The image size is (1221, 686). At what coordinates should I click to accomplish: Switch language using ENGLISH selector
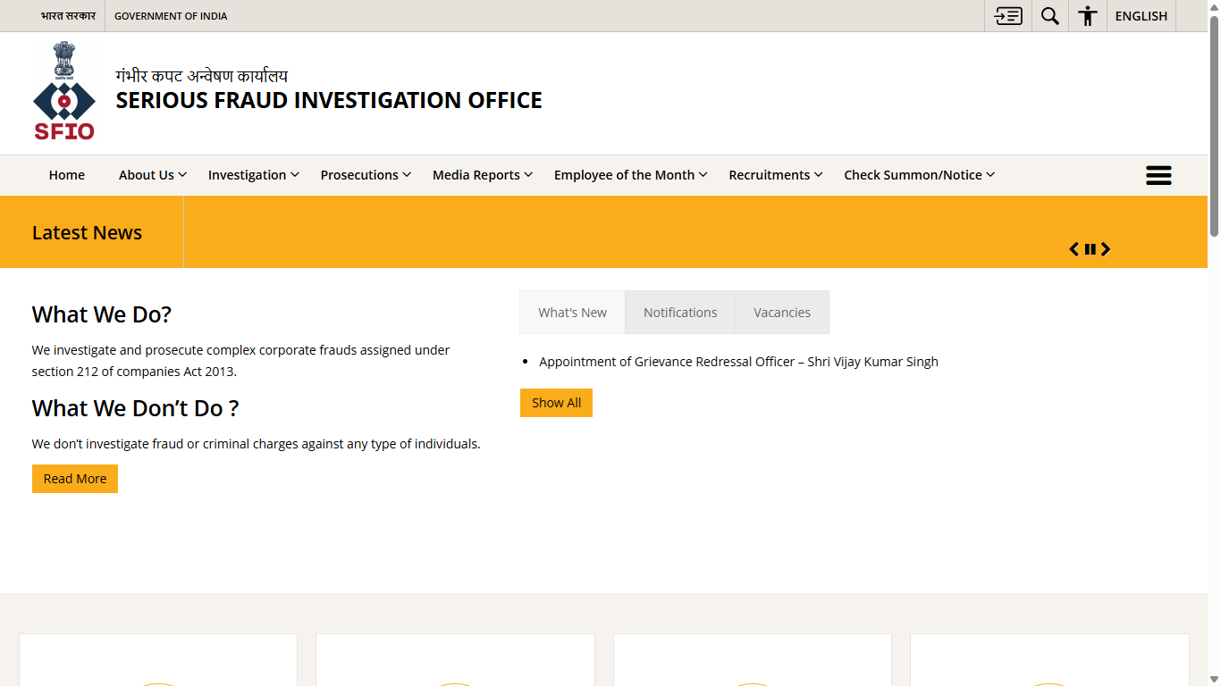tap(1141, 16)
